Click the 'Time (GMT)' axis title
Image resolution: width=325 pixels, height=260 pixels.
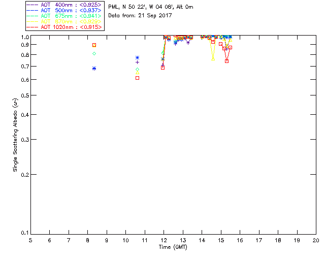173,247
